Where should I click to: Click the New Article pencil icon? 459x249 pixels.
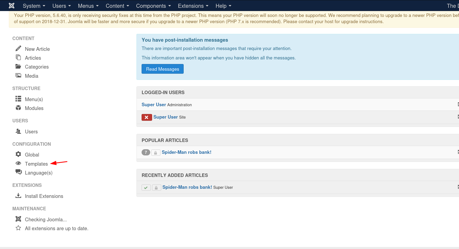coord(18,49)
